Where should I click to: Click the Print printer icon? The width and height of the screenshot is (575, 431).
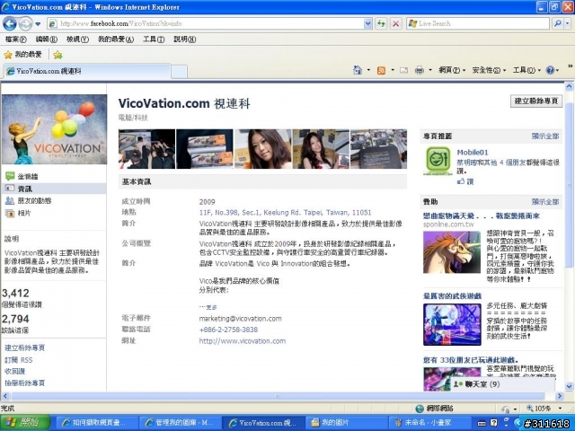pyautogui.click(x=420, y=70)
